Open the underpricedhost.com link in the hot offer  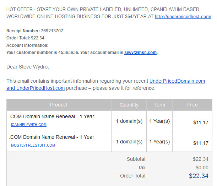tap(183, 17)
